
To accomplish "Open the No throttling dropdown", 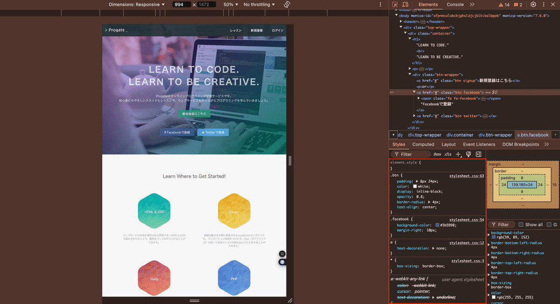I will [259, 5].
